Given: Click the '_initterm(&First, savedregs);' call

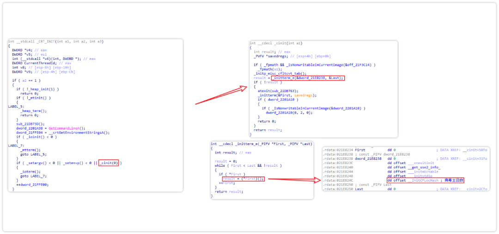Looking at the screenshot, I should coord(287,95).
